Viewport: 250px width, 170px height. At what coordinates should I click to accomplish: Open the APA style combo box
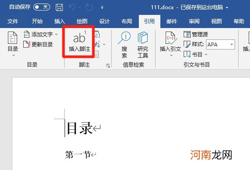point(221,45)
